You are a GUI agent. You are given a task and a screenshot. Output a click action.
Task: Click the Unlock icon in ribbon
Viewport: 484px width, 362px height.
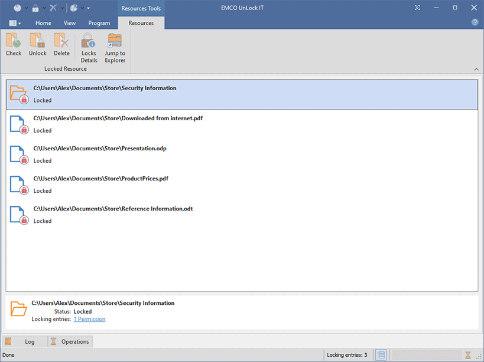[x=37, y=41]
